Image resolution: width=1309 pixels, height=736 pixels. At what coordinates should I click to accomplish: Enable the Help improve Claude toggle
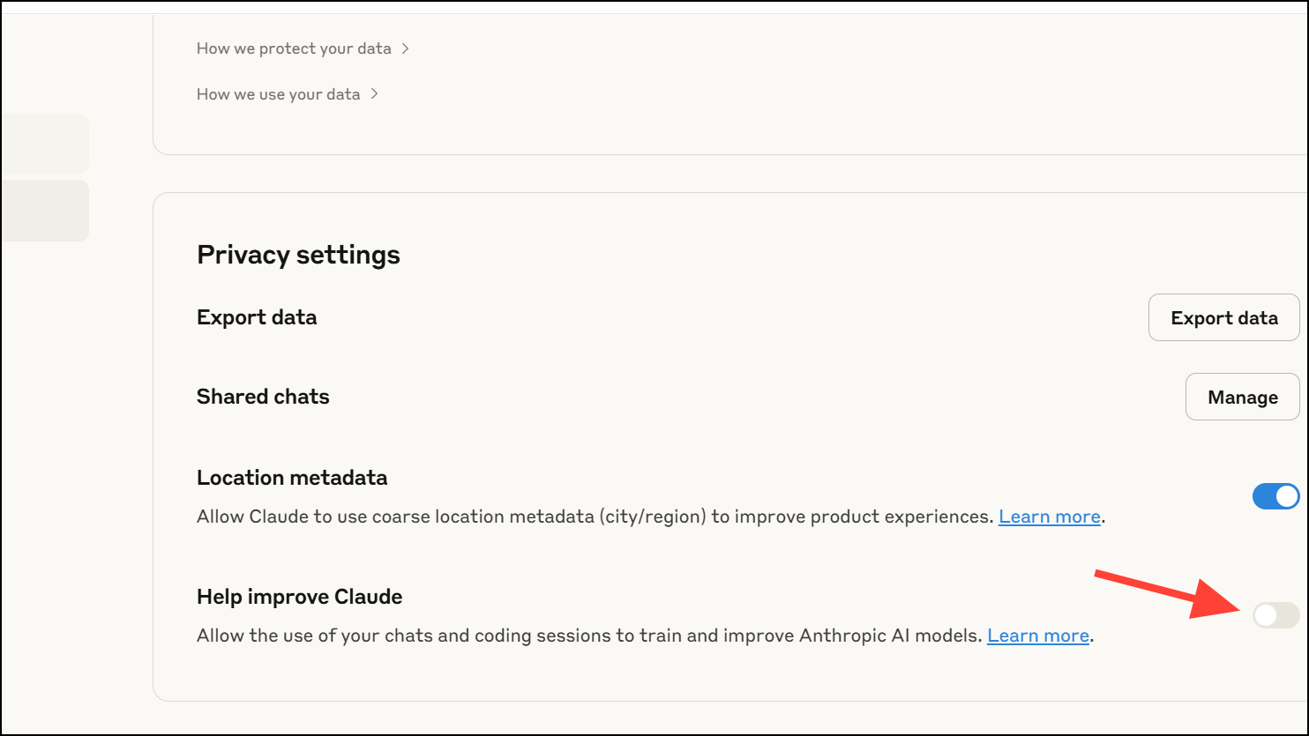tap(1275, 615)
